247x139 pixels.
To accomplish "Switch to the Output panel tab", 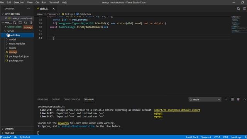I will click(x=56, y=100).
